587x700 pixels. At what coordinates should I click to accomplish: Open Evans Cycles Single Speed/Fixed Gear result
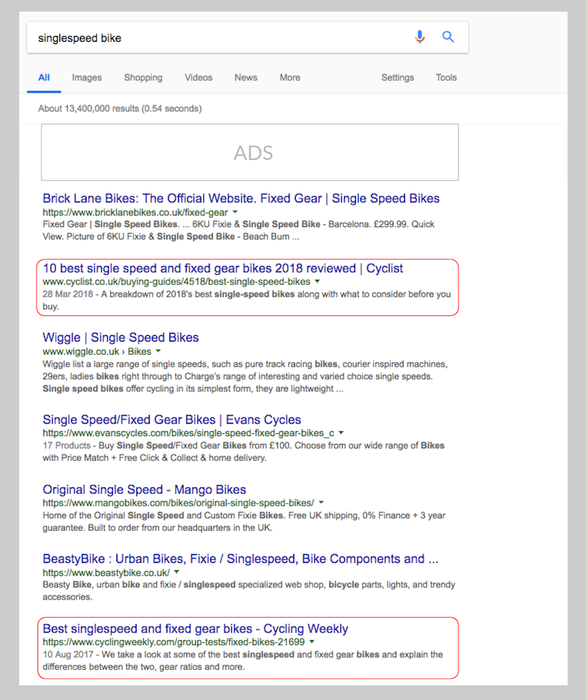(172, 420)
